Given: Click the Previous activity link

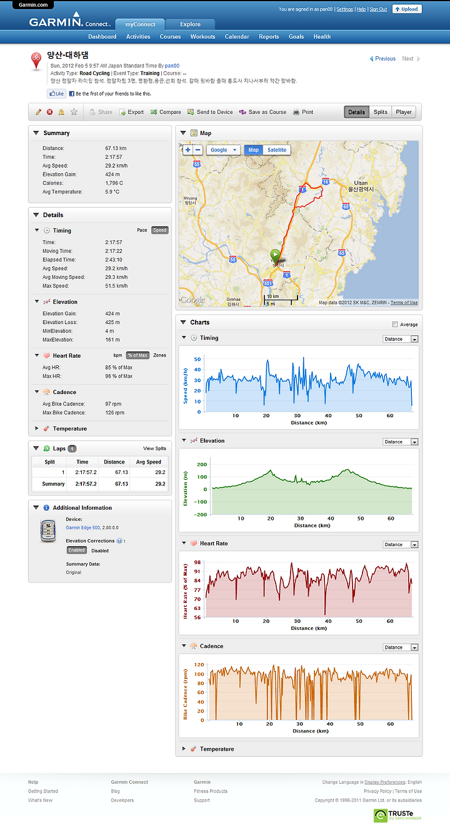Looking at the screenshot, I should point(382,59).
